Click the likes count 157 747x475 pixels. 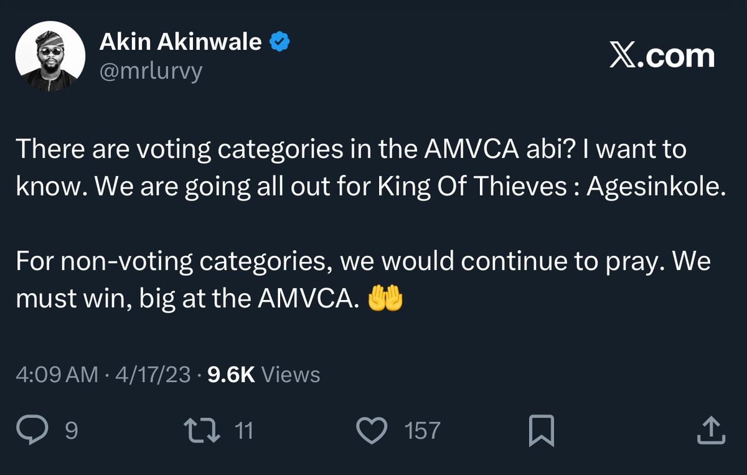coord(423,431)
